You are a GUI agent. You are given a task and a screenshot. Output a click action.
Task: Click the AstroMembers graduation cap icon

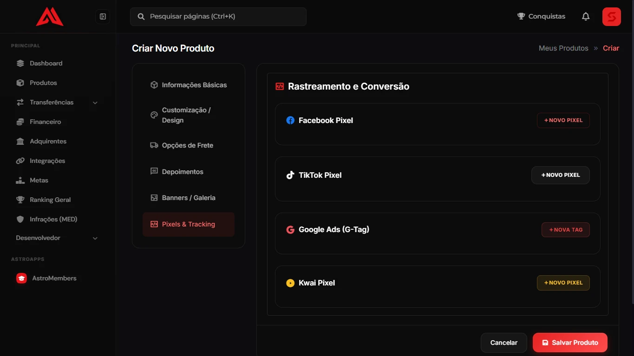click(21, 278)
